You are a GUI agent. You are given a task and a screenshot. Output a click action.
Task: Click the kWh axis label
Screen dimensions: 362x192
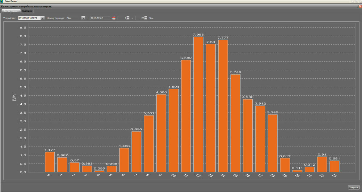(x=14, y=97)
